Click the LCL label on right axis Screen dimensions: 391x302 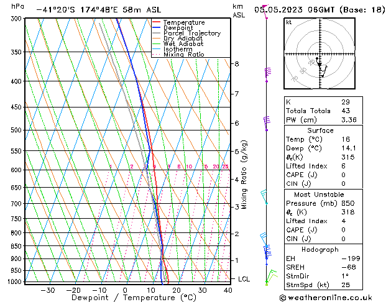pos(244,279)
